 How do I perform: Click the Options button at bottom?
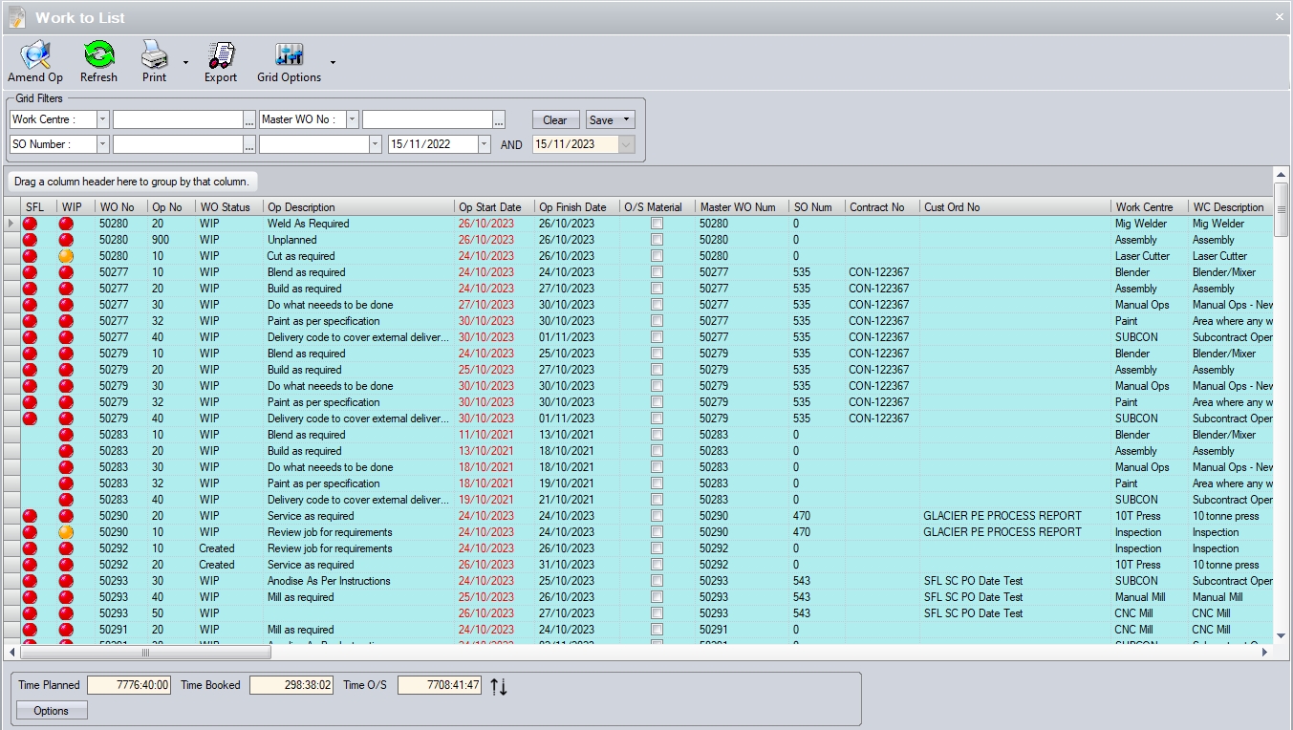[52, 711]
